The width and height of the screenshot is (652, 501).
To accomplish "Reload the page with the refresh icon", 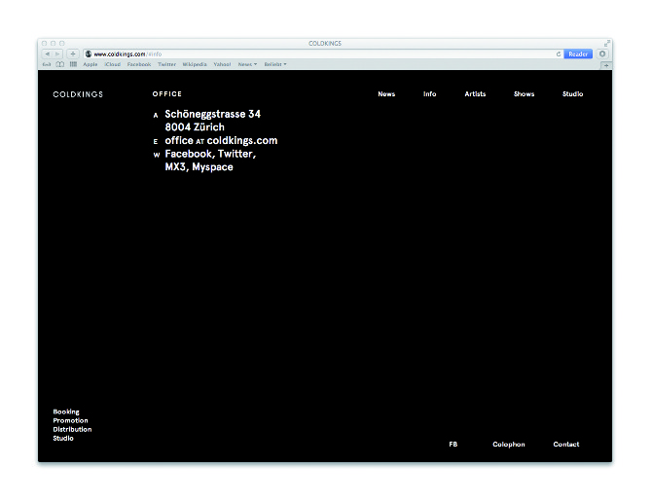I will pyautogui.click(x=559, y=54).
